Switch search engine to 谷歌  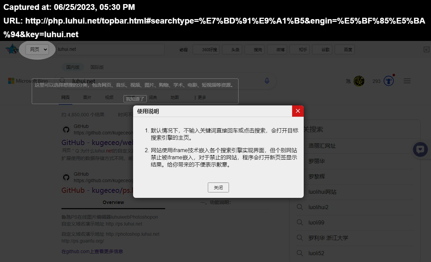coord(322,49)
